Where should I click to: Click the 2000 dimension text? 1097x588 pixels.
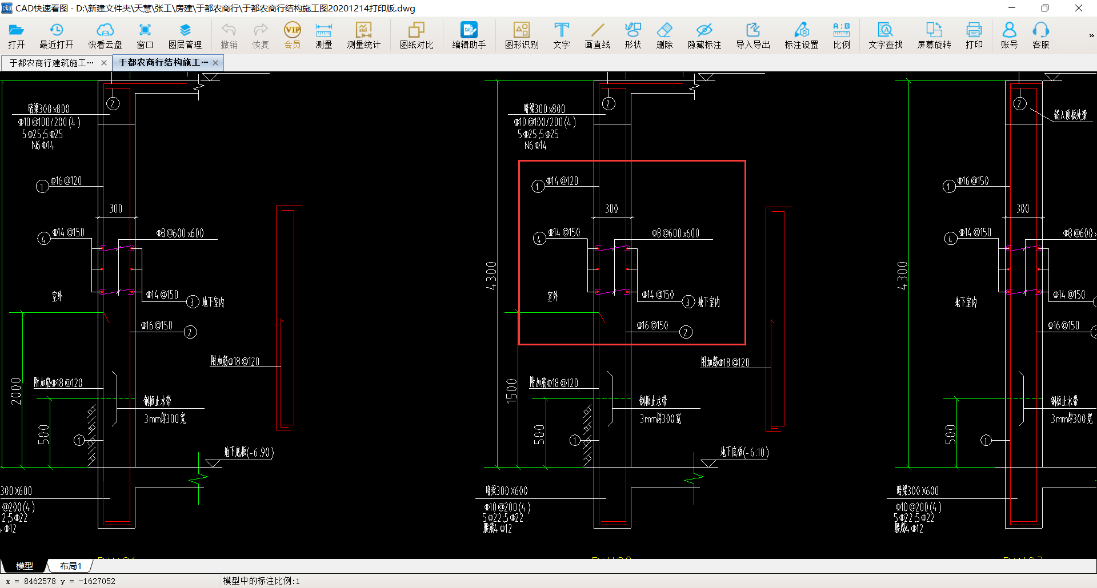coord(15,391)
